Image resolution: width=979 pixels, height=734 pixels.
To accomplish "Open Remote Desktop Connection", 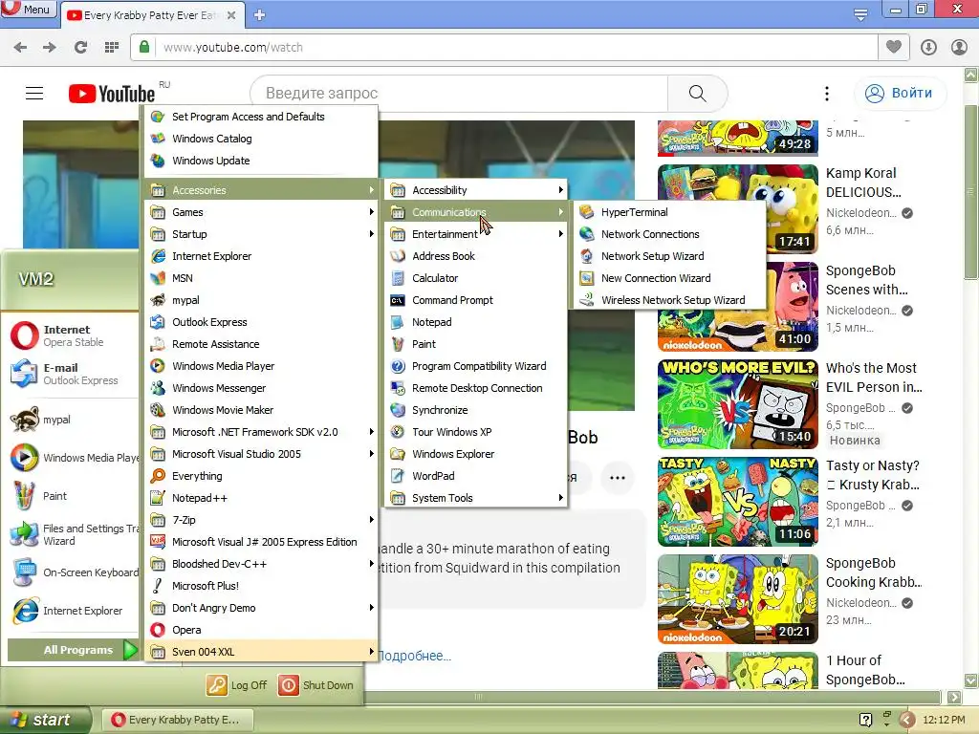I will [476, 388].
